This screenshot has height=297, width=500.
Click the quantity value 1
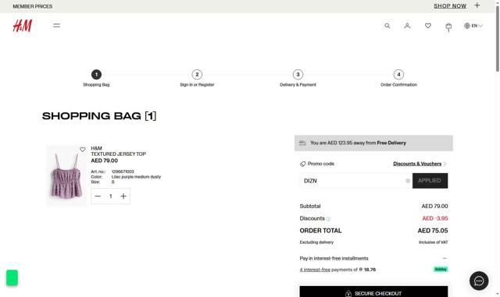tap(111, 196)
